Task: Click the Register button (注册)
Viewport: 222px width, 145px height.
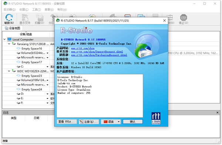Action: (x=89, y=122)
